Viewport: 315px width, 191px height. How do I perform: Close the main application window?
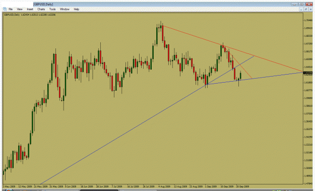(x=309, y=4)
